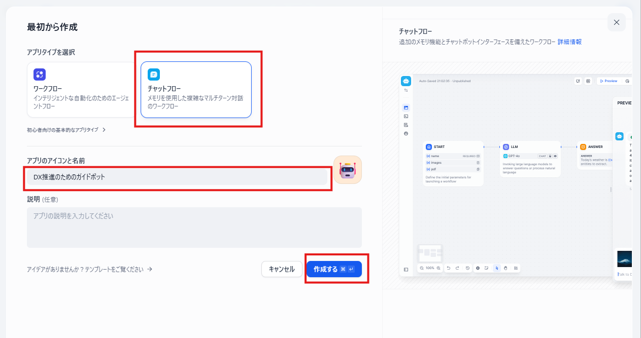This screenshot has height=338, width=641.
Task: Click the Preview button in the canvas
Action: 608,81
